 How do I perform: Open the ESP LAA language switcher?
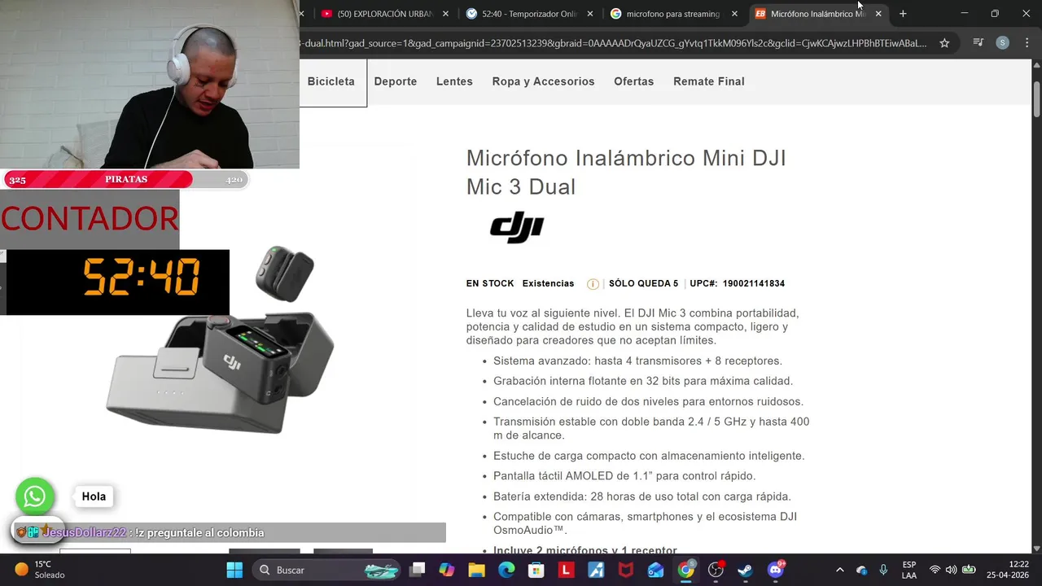click(909, 570)
